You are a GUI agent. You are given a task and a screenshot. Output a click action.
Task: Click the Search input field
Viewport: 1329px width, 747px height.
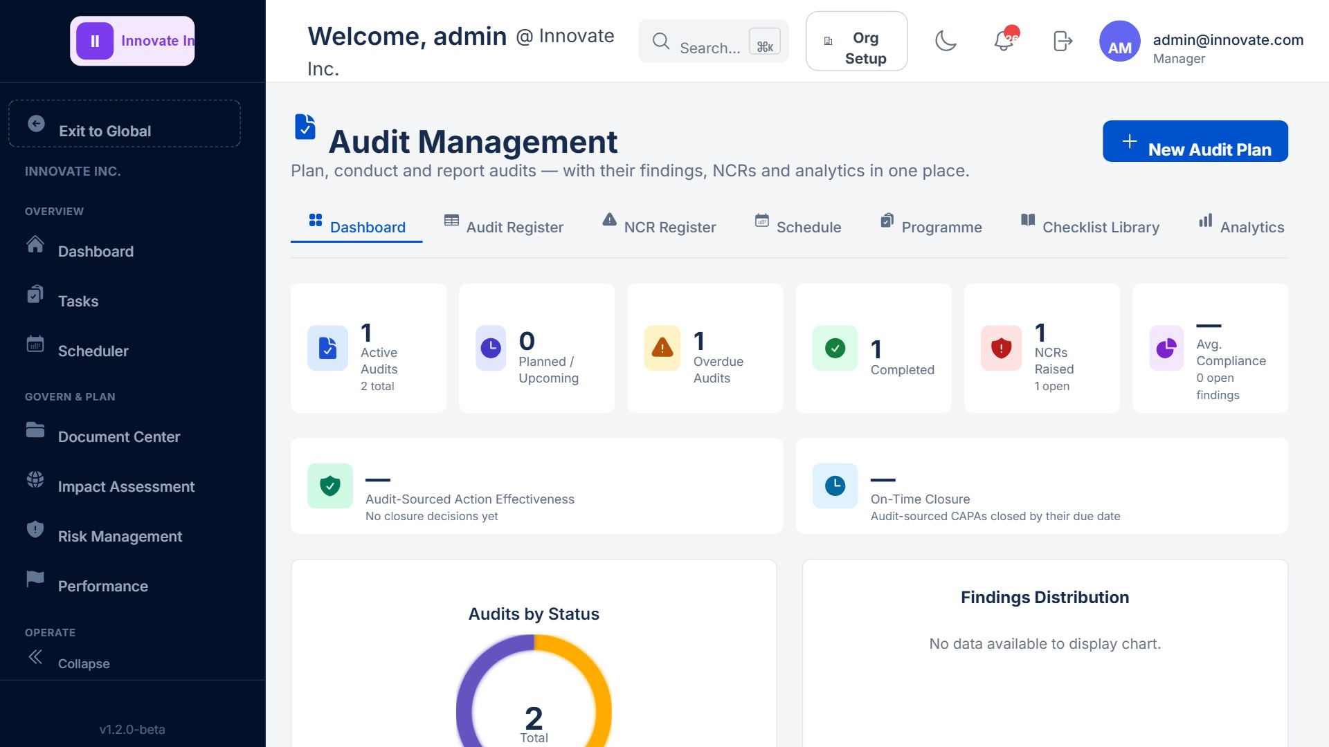pos(713,41)
